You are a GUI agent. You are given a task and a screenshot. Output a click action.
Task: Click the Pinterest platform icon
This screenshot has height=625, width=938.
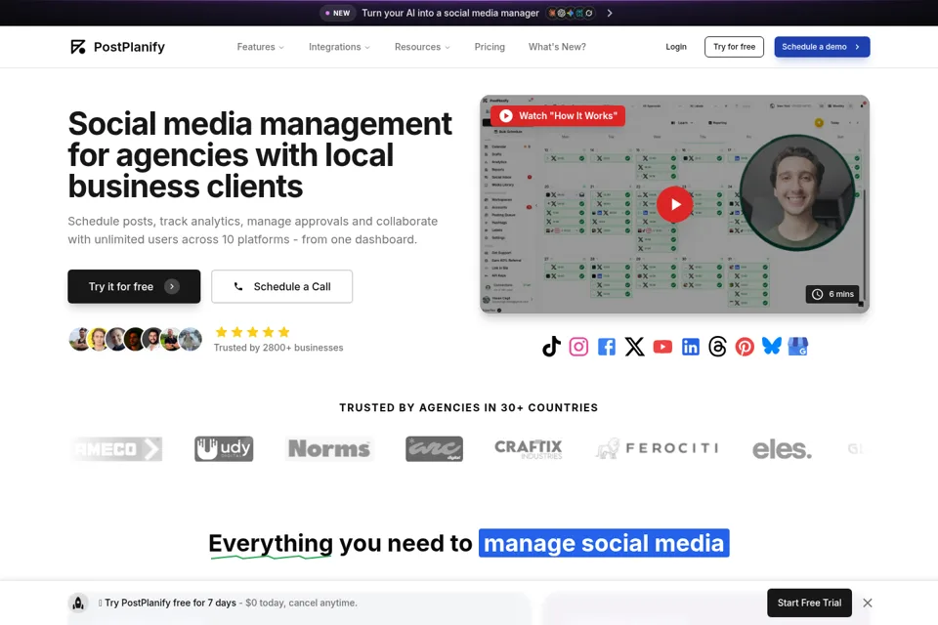click(745, 347)
